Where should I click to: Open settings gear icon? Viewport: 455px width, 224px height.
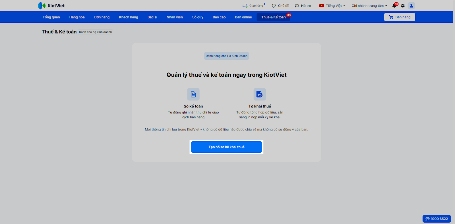[403, 6]
